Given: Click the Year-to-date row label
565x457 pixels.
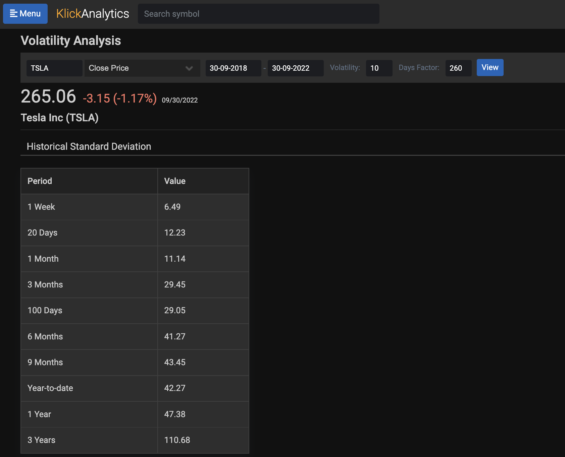Looking at the screenshot, I should pos(50,388).
